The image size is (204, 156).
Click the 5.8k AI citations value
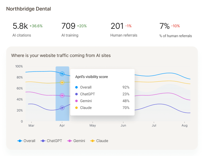pyautogui.click(x=20, y=26)
